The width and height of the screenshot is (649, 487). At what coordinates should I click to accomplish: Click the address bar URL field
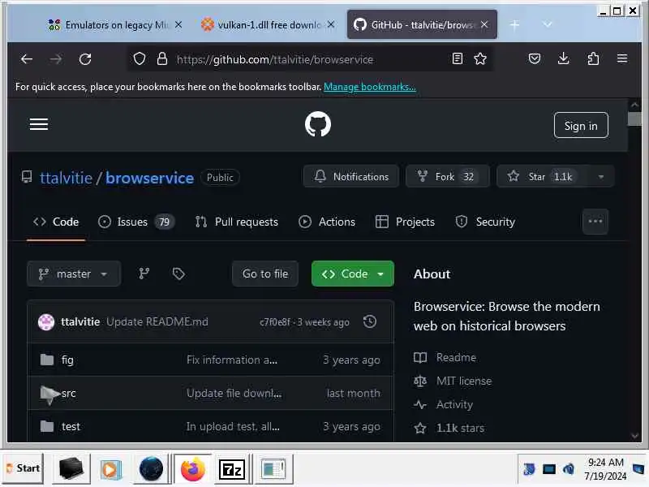(x=310, y=59)
